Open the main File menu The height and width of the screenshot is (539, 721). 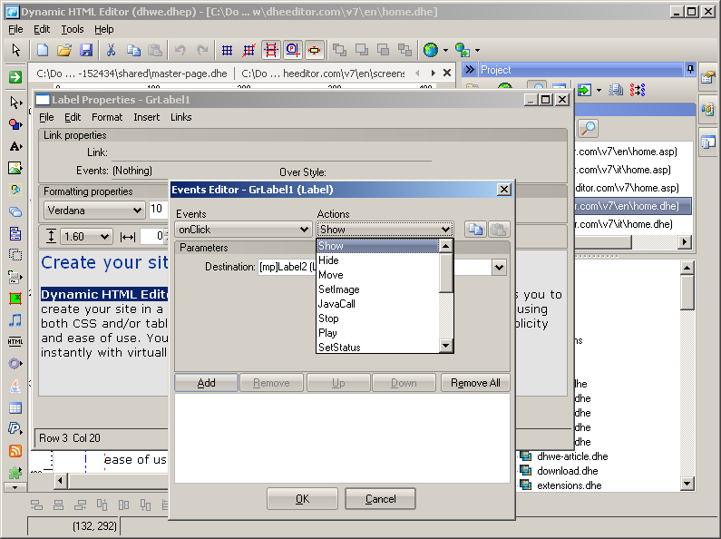(x=15, y=29)
